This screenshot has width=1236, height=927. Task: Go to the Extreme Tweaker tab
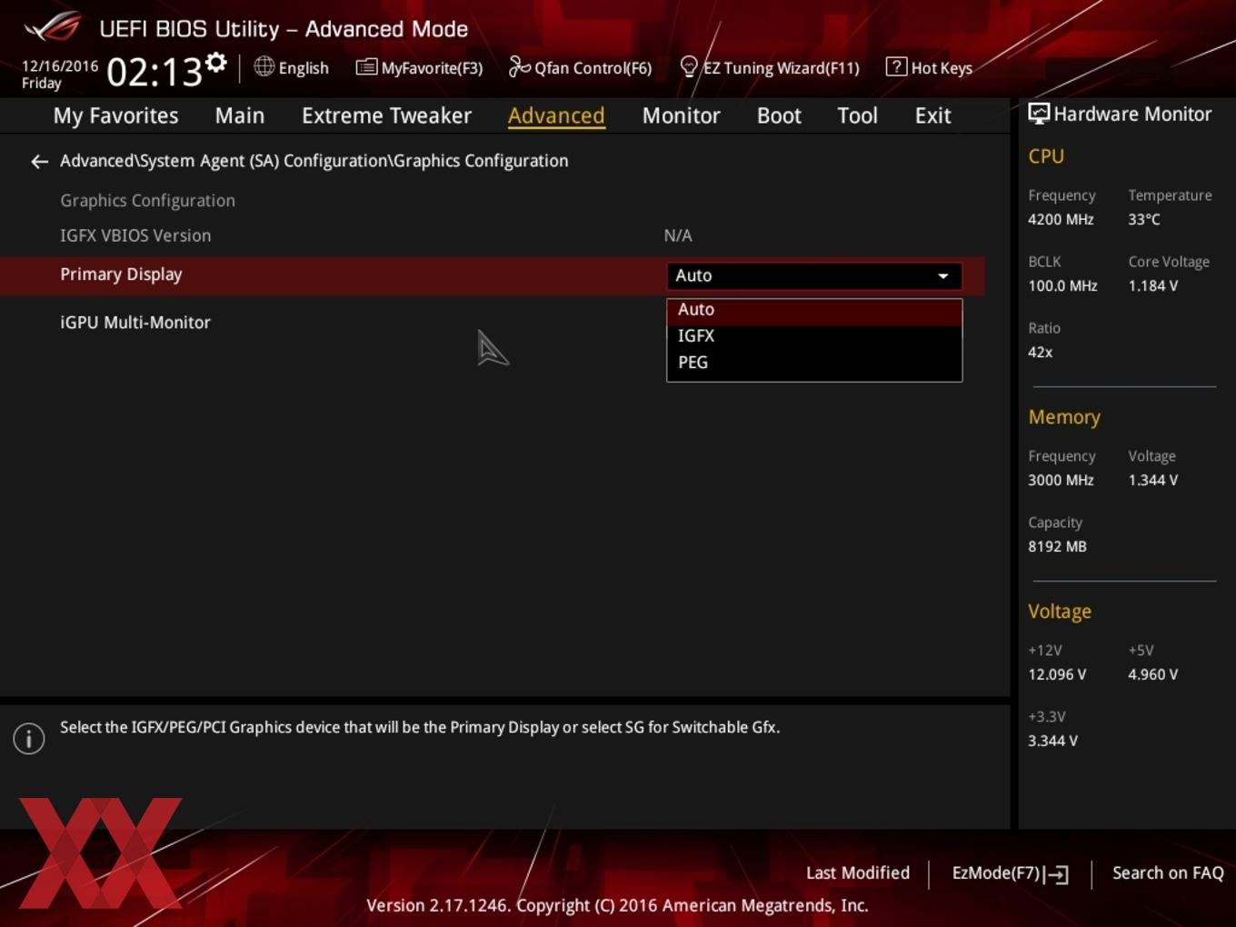tap(386, 116)
